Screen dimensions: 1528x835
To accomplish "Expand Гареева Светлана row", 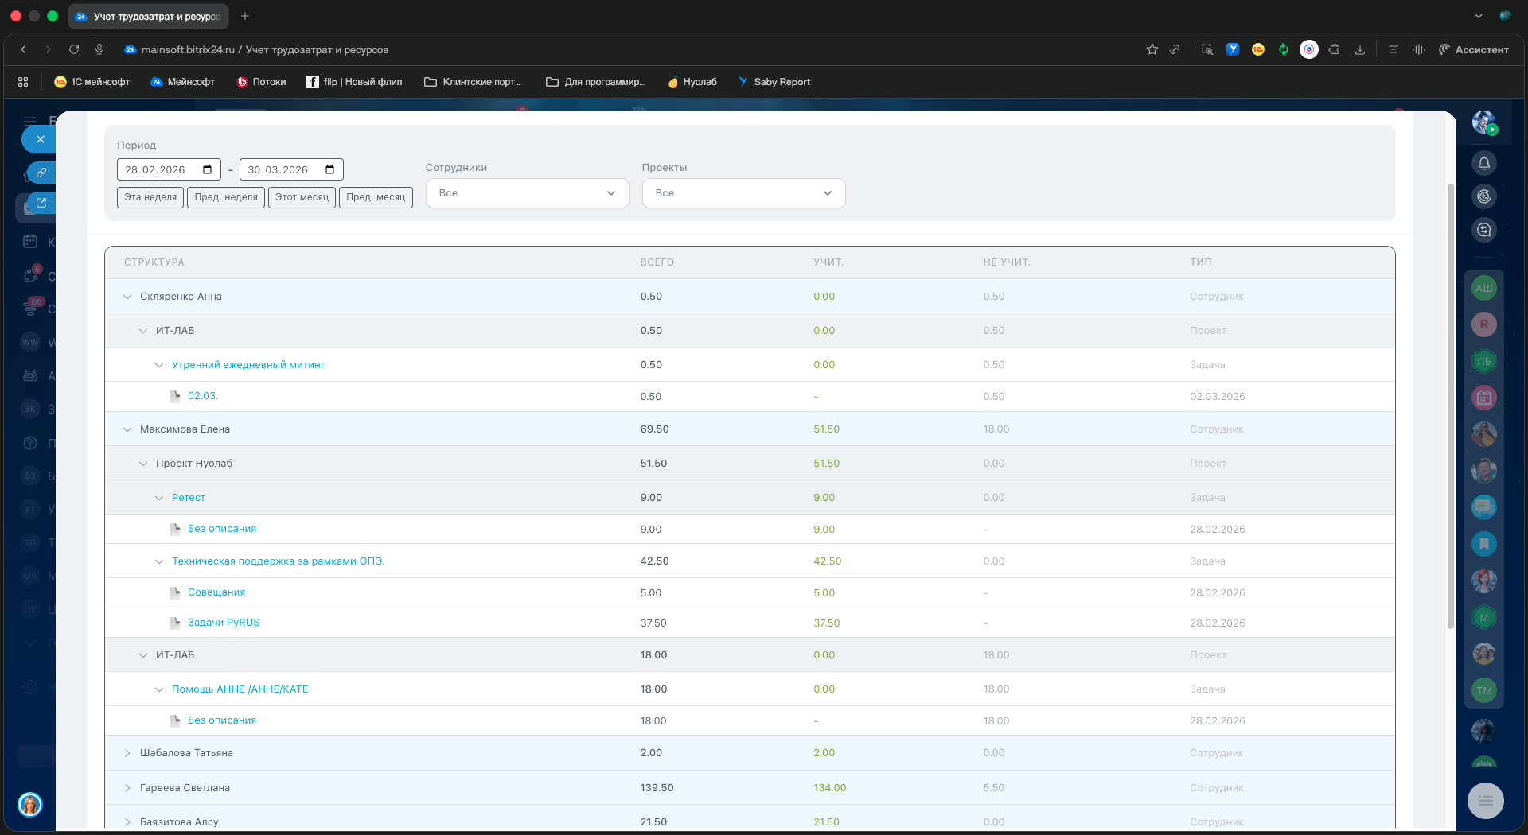I will 127,788.
